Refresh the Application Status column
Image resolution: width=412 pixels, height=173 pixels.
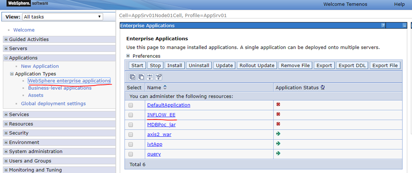coord(322,87)
